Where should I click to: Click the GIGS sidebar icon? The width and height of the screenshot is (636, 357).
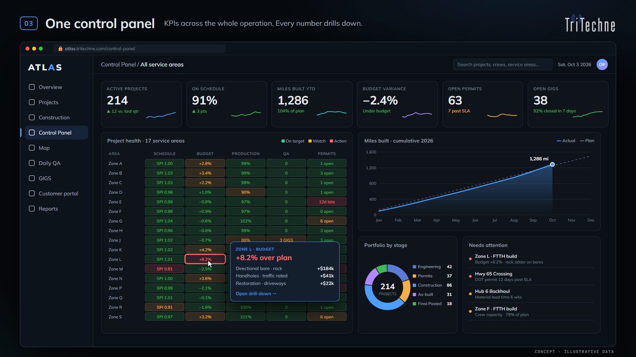(32, 178)
